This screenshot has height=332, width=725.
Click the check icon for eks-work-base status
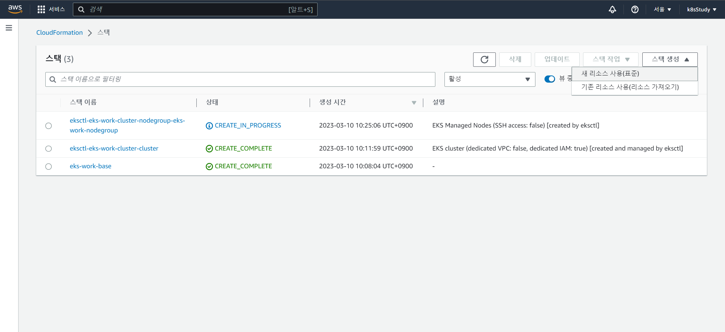click(x=209, y=166)
